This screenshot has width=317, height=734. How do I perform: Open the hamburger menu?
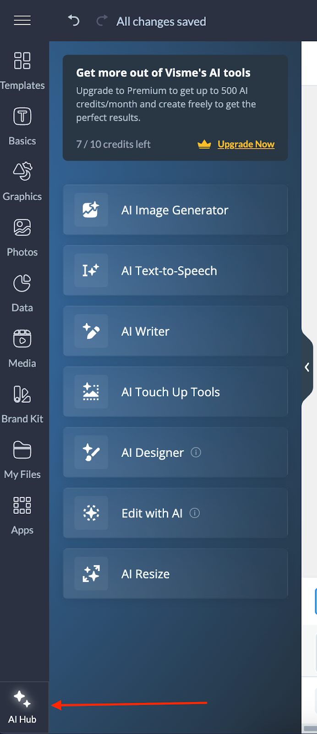coord(22,20)
